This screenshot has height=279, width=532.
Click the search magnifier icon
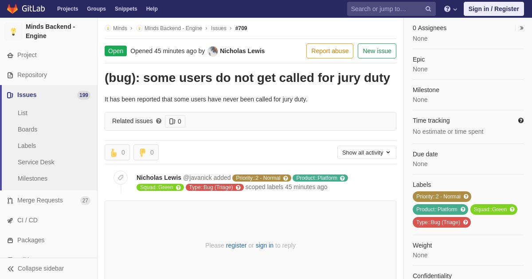(428, 9)
